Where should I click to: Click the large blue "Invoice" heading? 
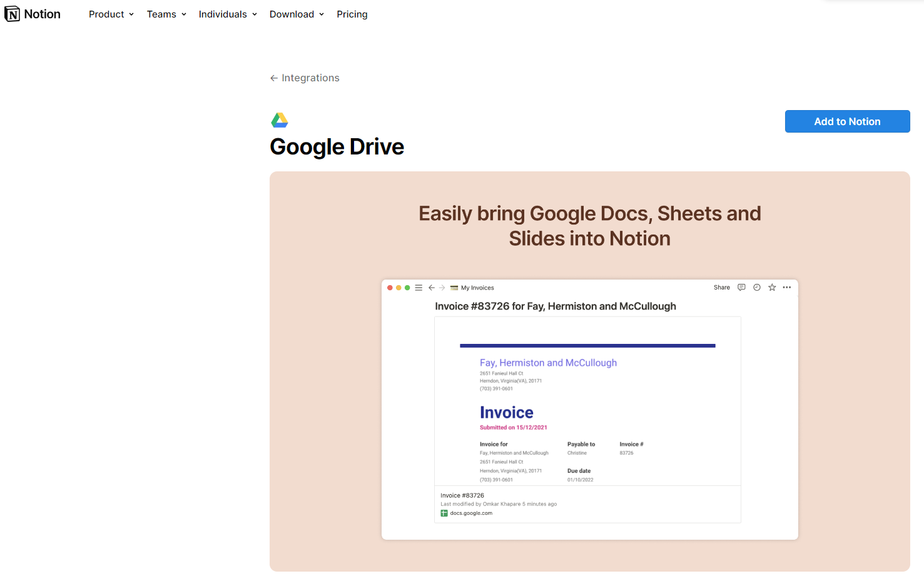point(507,413)
